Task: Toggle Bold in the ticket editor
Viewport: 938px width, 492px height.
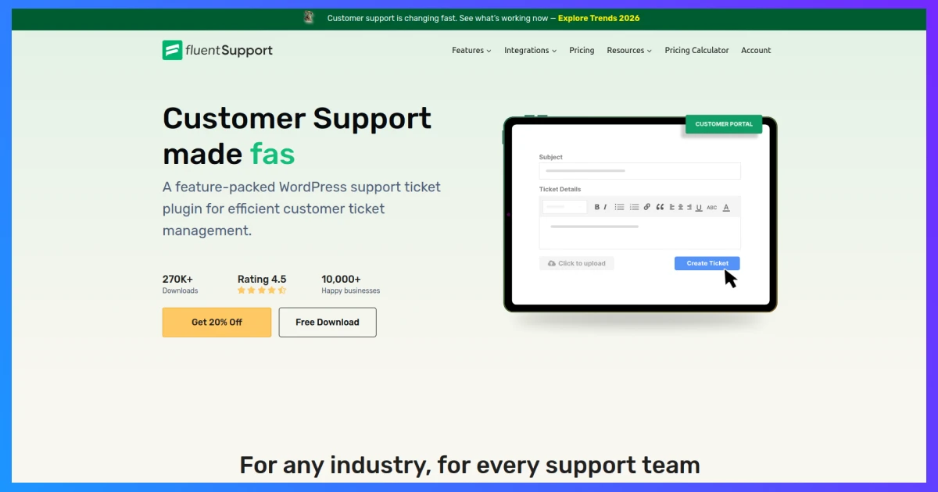Action: pos(597,207)
